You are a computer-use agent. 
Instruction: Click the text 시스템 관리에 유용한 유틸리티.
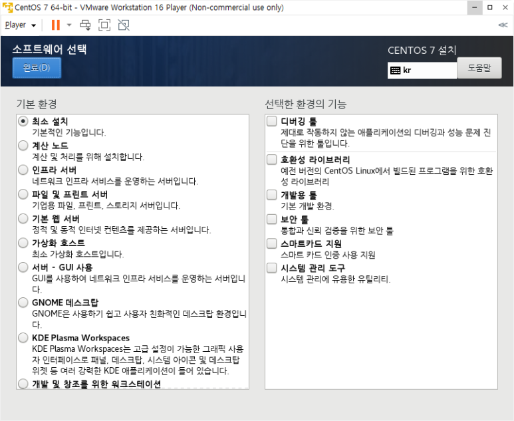[x=336, y=279]
